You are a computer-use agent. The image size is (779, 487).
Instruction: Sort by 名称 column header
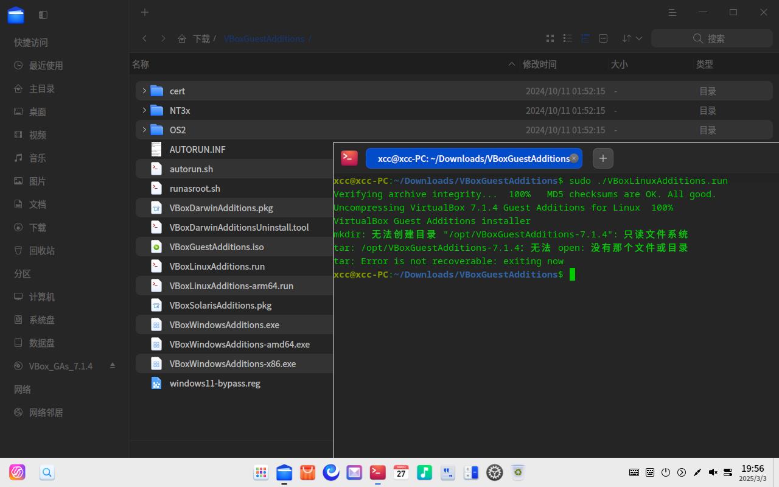point(141,64)
